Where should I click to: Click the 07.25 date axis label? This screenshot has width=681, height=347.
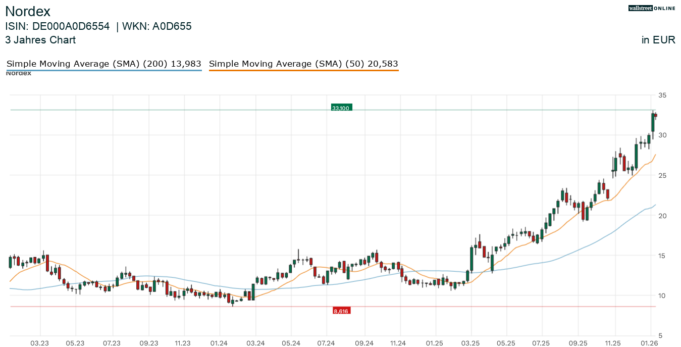pyautogui.click(x=541, y=343)
